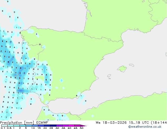Click the value 8 west of Portugal

coord(21,68)
